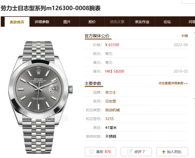Select the 表款首页 tab

17,22
